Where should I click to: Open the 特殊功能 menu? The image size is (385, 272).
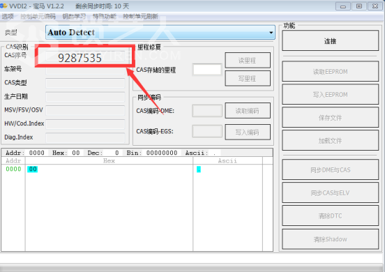105,17
